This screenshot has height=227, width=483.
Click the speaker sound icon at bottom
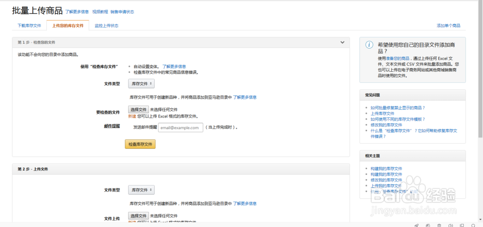450,225
